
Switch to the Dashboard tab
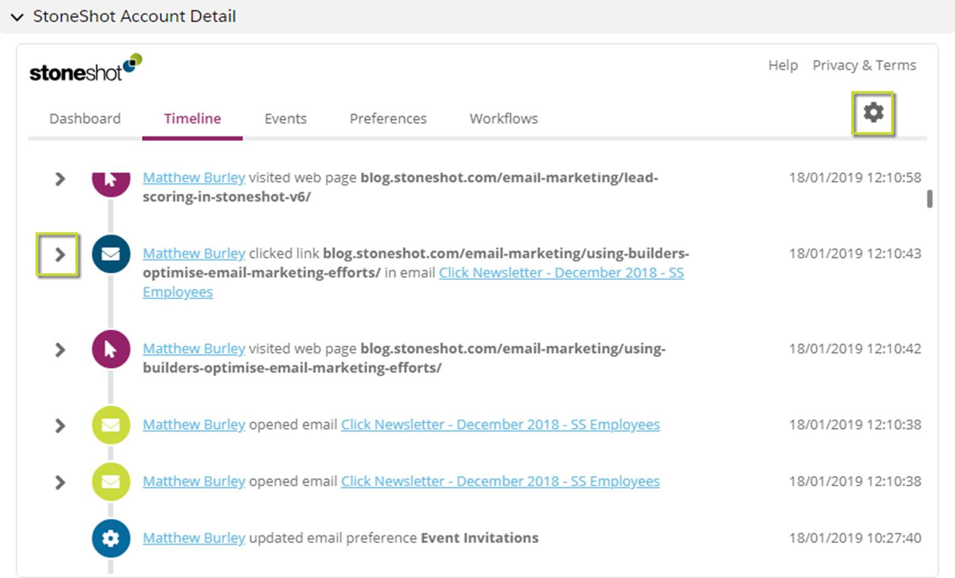pos(85,118)
